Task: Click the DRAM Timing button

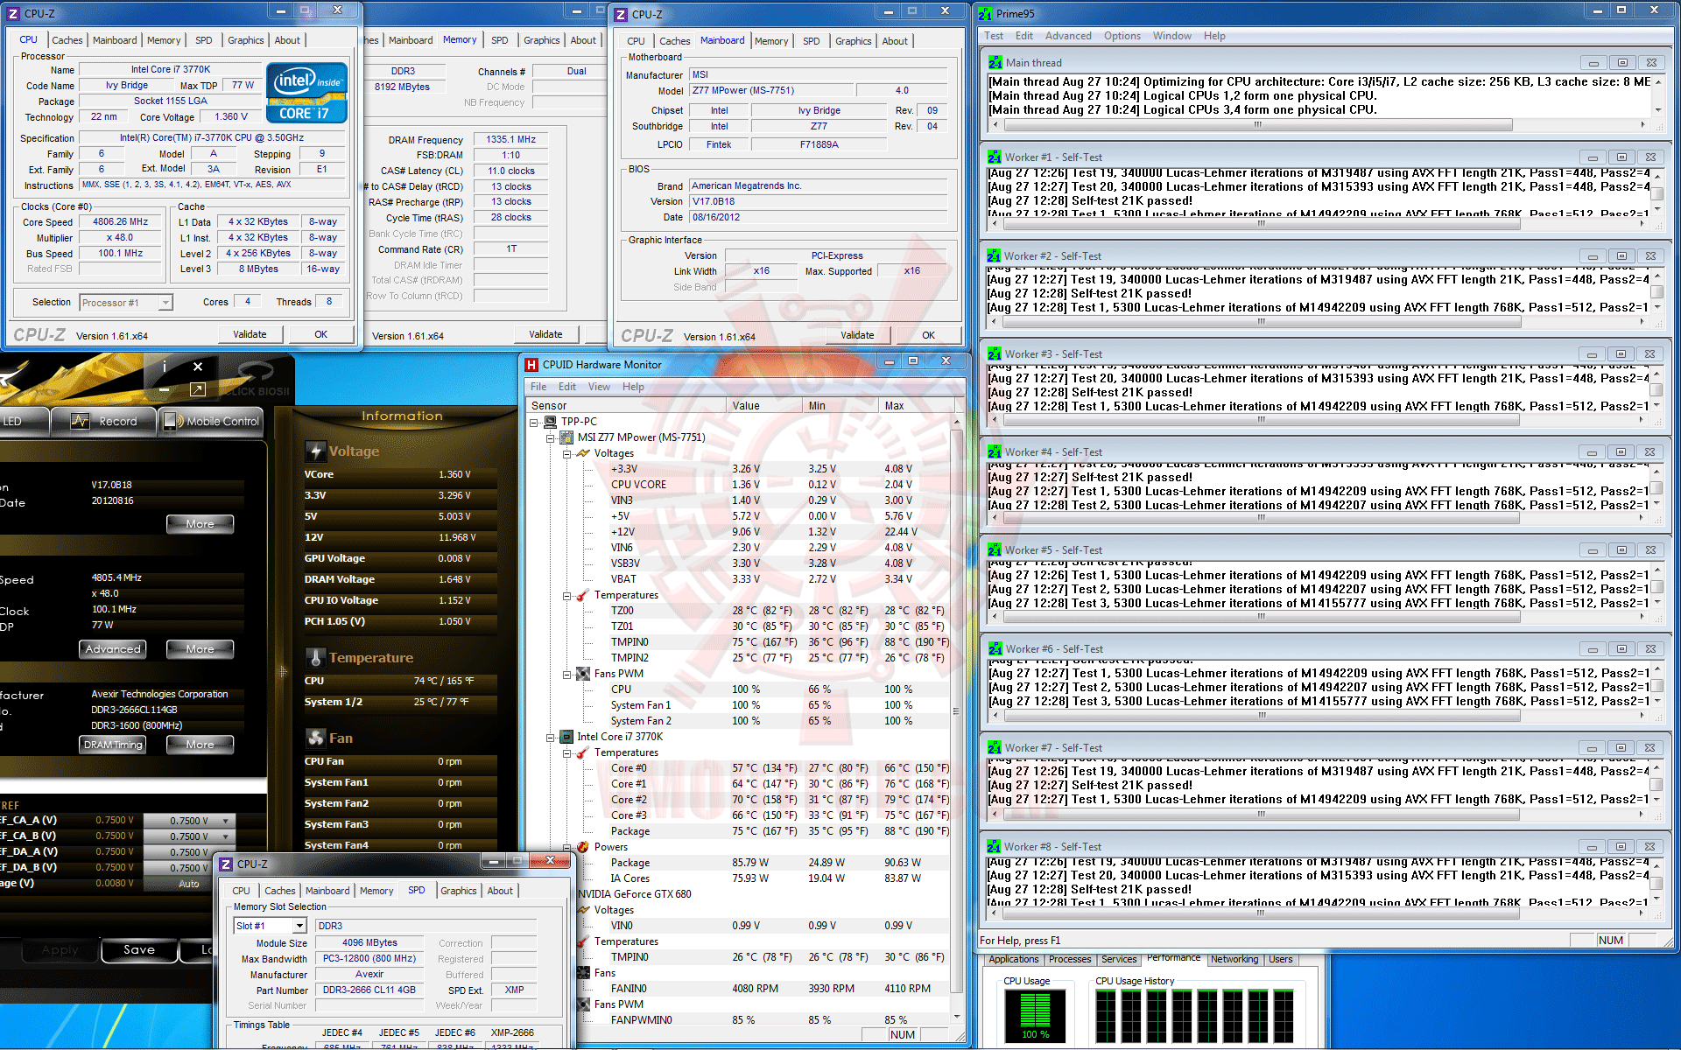Action: (113, 745)
